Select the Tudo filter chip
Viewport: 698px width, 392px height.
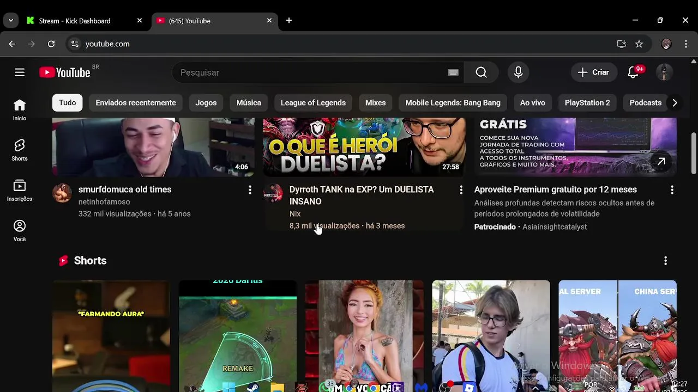tap(68, 103)
